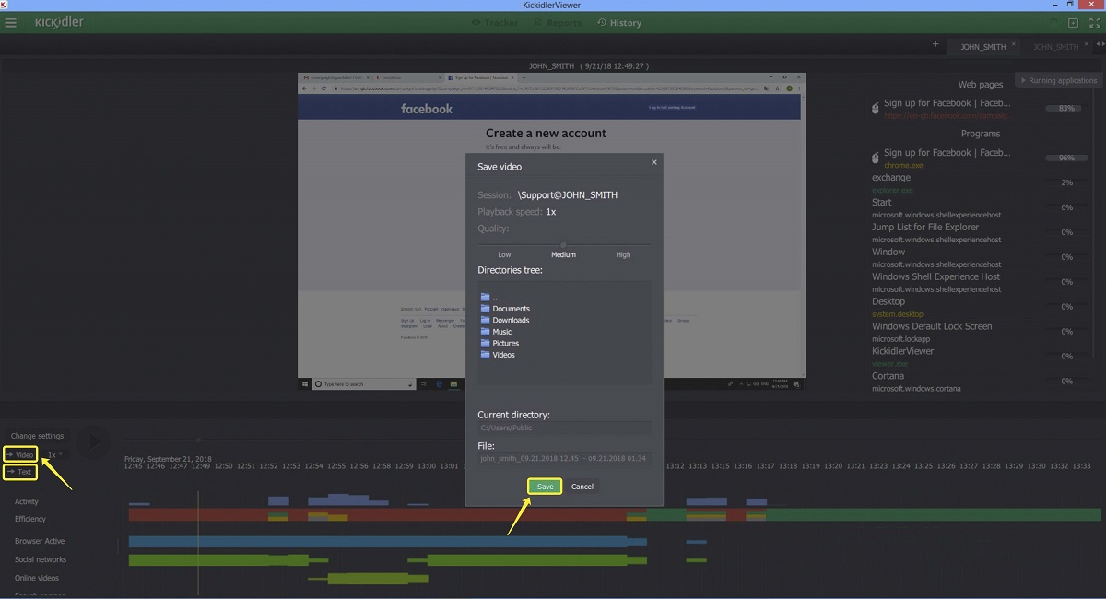Select the Windows Shell Experience Host entry
Image resolution: width=1106 pixels, height=599 pixels.
coord(935,276)
